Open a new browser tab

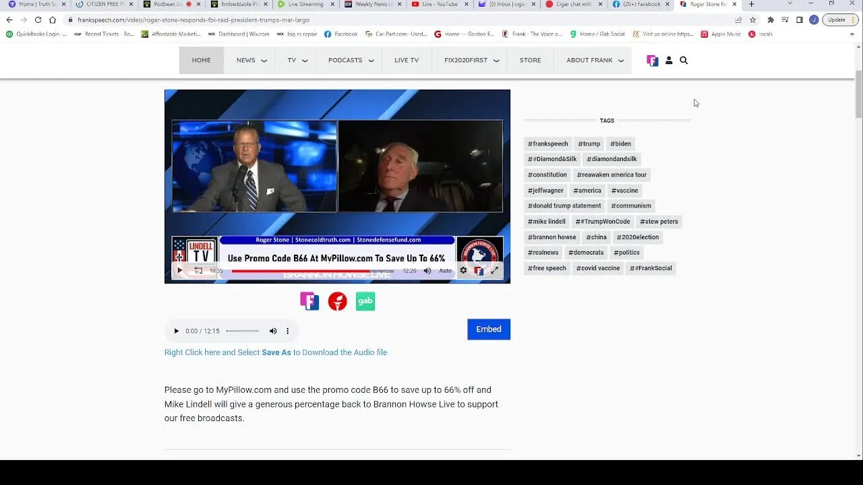(x=751, y=4)
